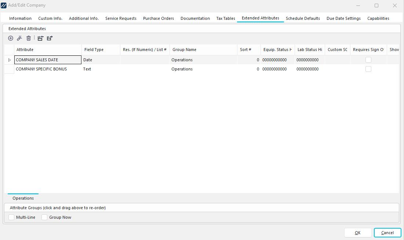Click Lab Status value in COMPANY SPECIFIC BONUS row
The image size is (404, 240).
point(310,69)
